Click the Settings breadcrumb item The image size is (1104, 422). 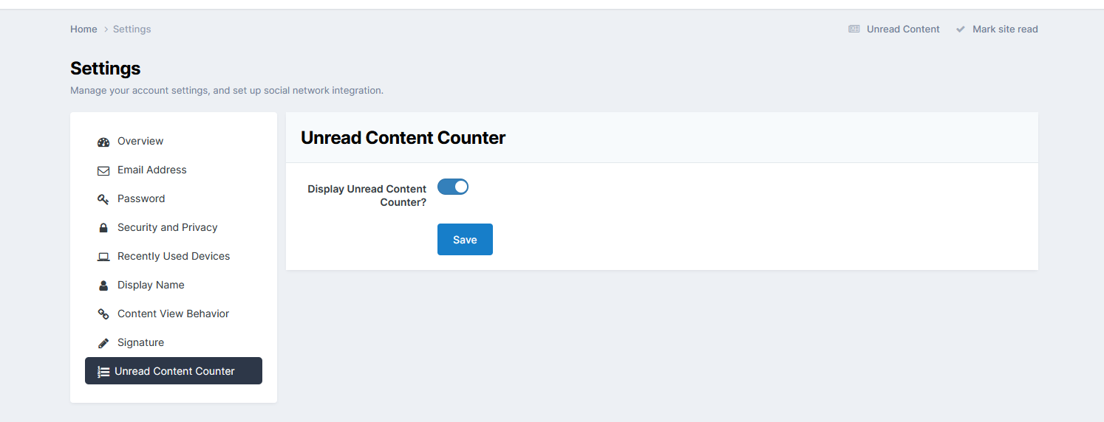click(x=132, y=30)
